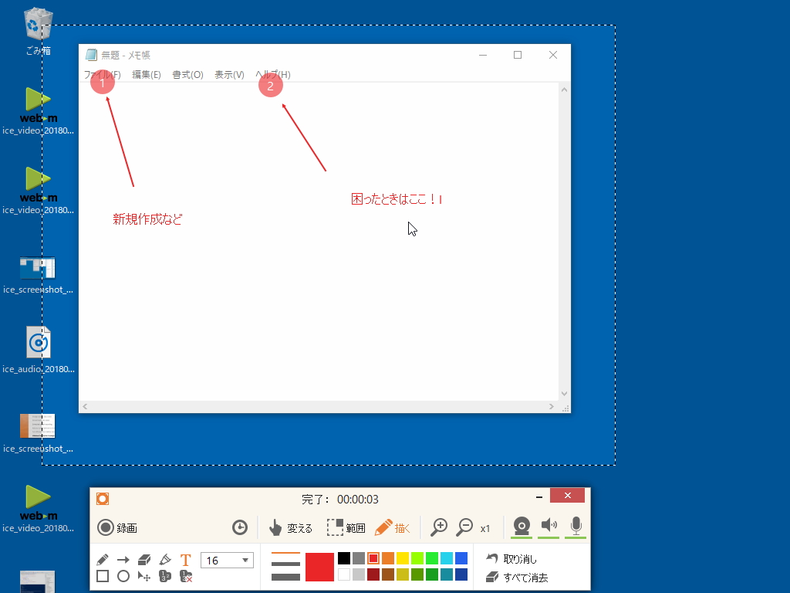Select the rectangle shape tool
The width and height of the screenshot is (790, 593).
pyautogui.click(x=102, y=575)
